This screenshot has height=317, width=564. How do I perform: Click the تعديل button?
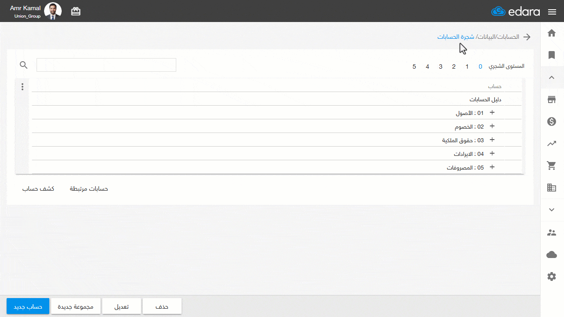click(x=122, y=306)
